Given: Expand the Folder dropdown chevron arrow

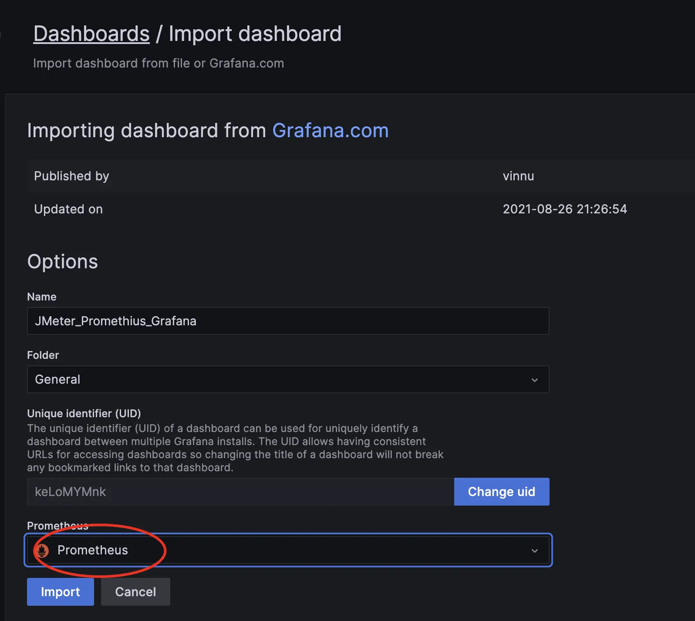Looking at the screenshot, I should point(534,380).
